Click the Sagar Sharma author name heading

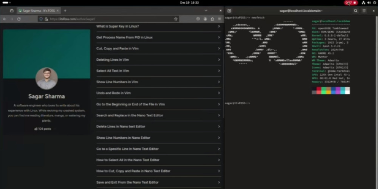pyautogui.click(x=46, y=96)
